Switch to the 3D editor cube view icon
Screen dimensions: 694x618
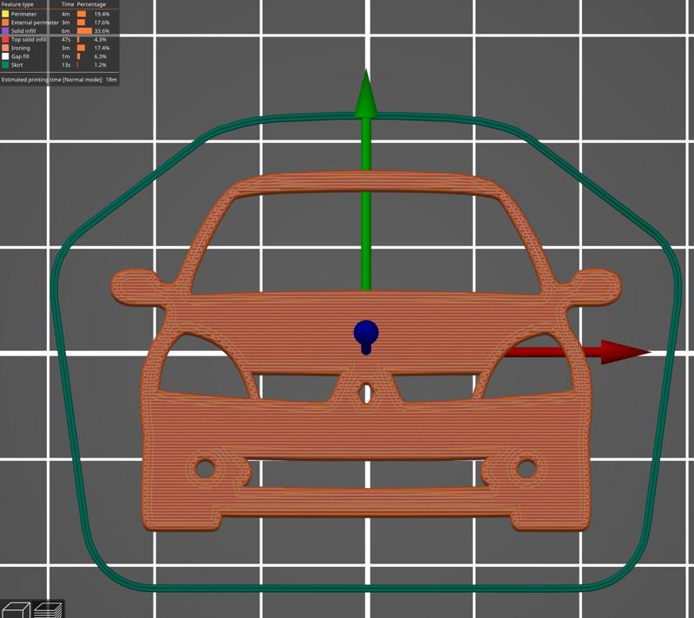tap(15, 610)
